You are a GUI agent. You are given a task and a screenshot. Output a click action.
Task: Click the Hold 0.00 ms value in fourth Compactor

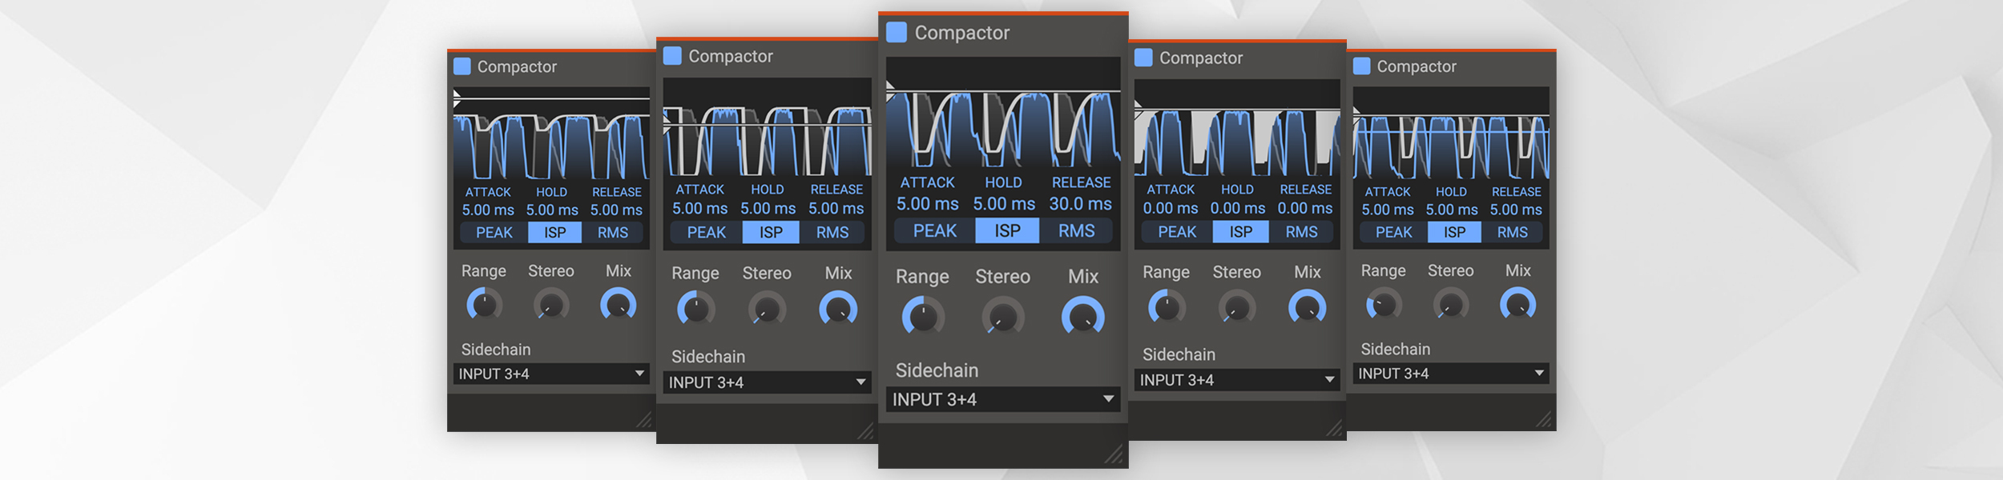(1238, 208)
